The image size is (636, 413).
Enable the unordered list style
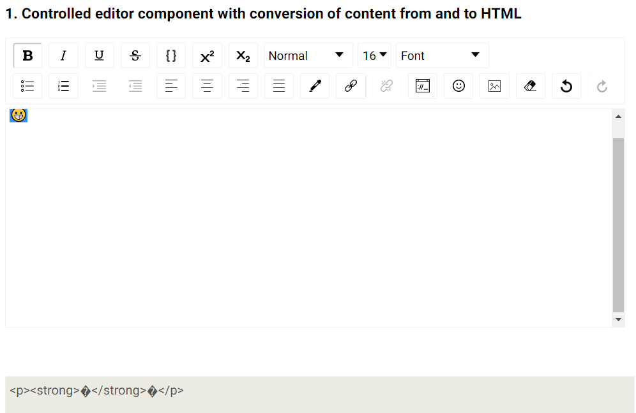click(27, 86)
